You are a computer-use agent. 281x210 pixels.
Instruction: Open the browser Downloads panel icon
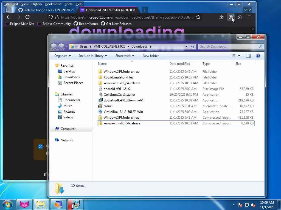pos(221,17)
